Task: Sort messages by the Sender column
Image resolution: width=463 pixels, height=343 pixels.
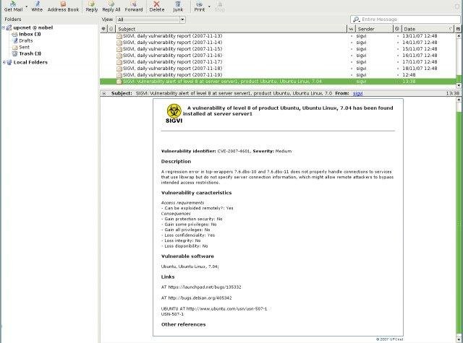Action: (374, 29)
